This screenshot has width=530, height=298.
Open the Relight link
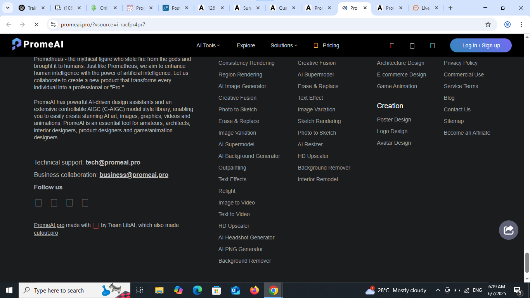(x=227, y=191)
